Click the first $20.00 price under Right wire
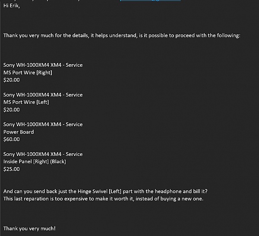 [12, 80]
